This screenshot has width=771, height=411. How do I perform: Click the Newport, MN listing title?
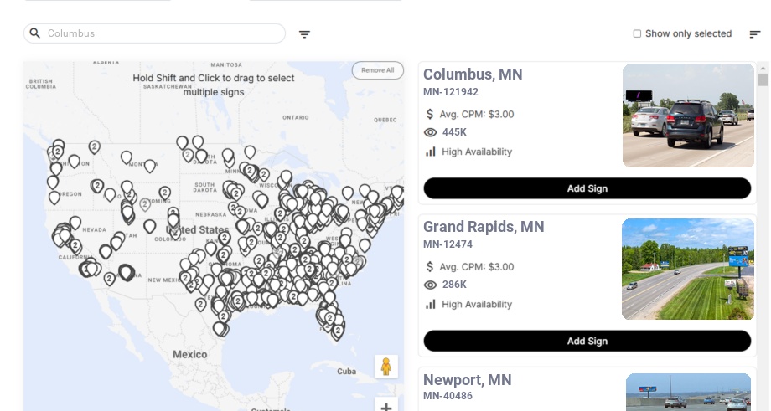tap(467, 380)
